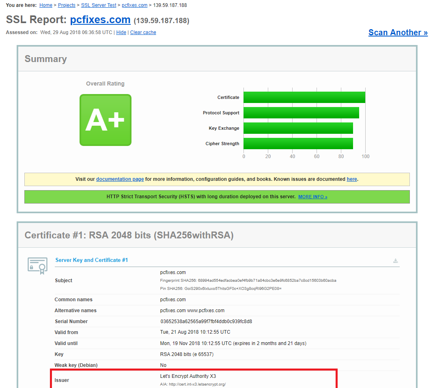This screenshot has width=433, height=388.
Task: Click the certificate badge icon
Action: point(38,266)
